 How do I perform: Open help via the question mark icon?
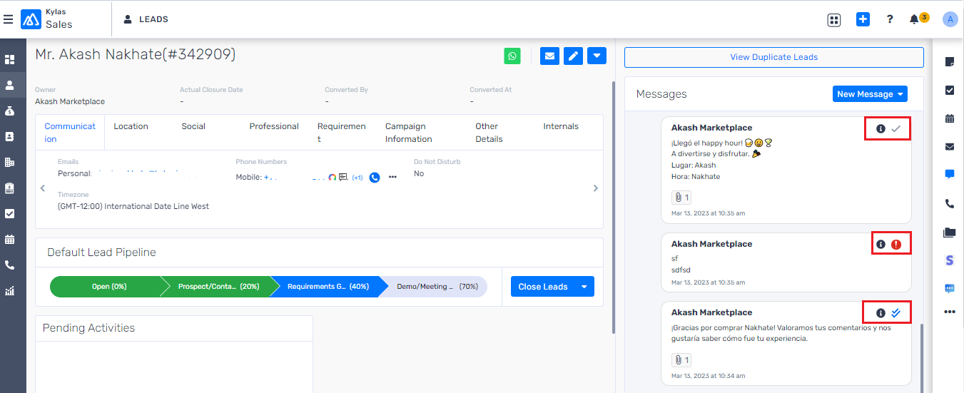[890, 19]
